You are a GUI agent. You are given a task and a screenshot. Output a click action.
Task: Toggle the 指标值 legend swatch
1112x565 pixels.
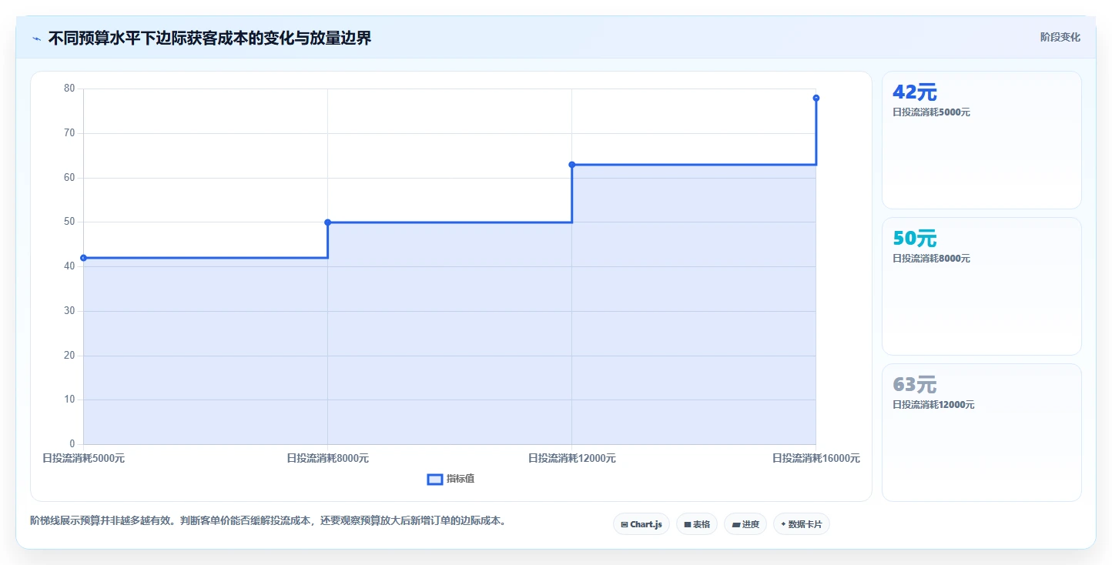(x=434, y=479)
